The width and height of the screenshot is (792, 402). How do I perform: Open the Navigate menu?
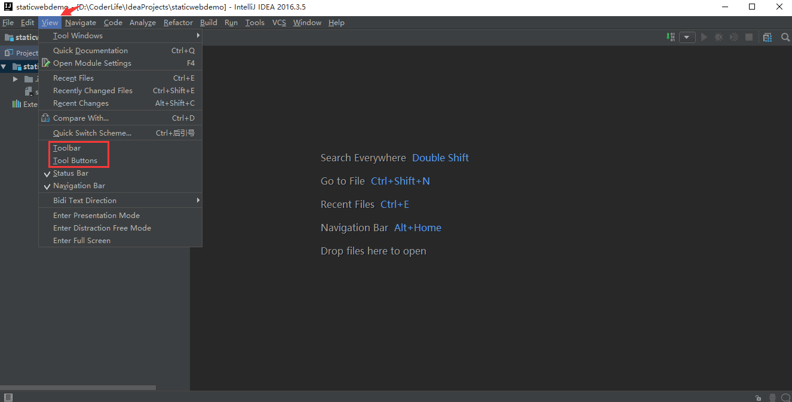[81, 23]
